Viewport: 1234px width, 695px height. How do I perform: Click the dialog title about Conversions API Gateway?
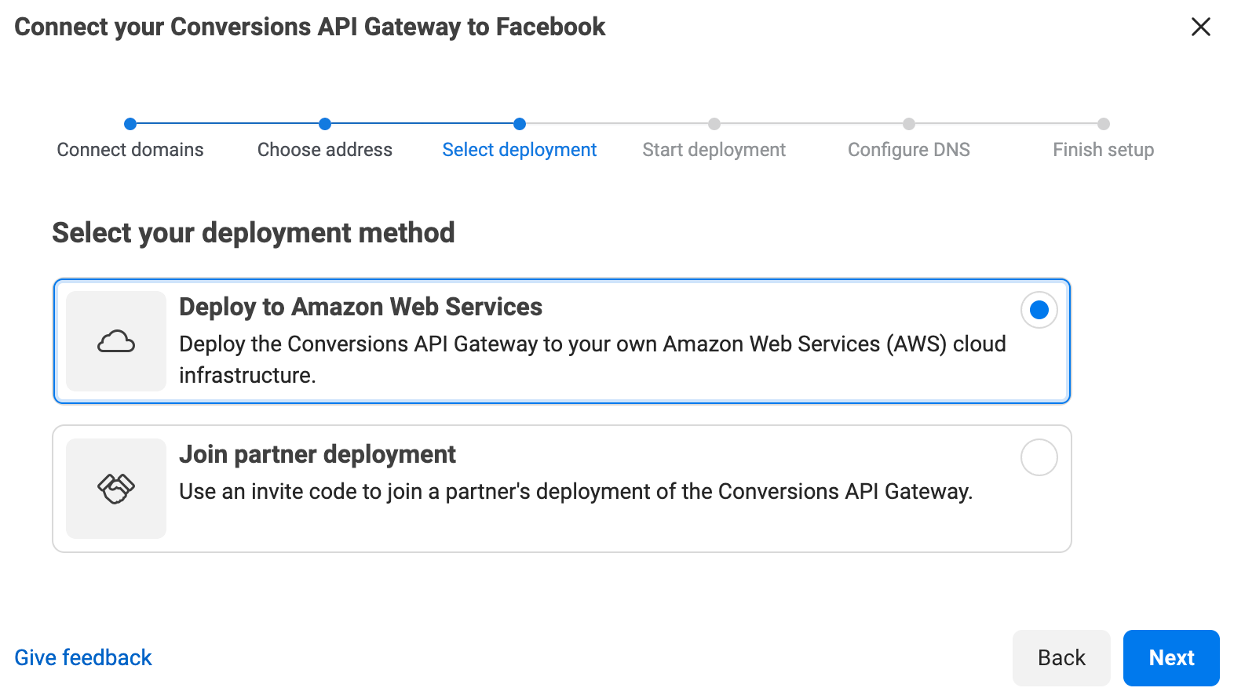[x=310, y=27]
